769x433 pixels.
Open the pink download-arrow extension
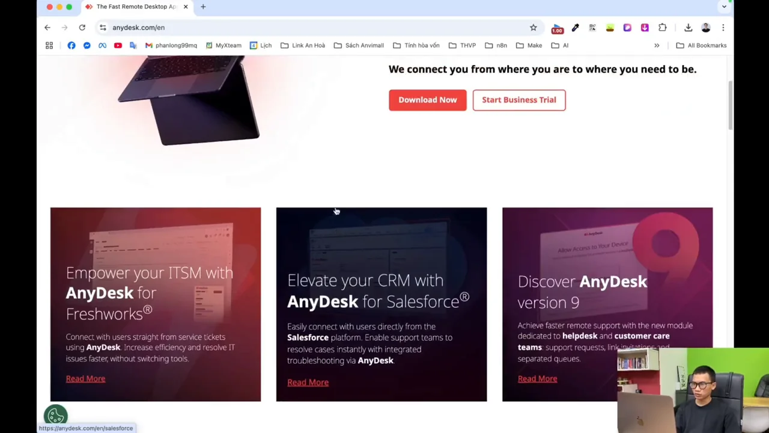pos(645,28)
